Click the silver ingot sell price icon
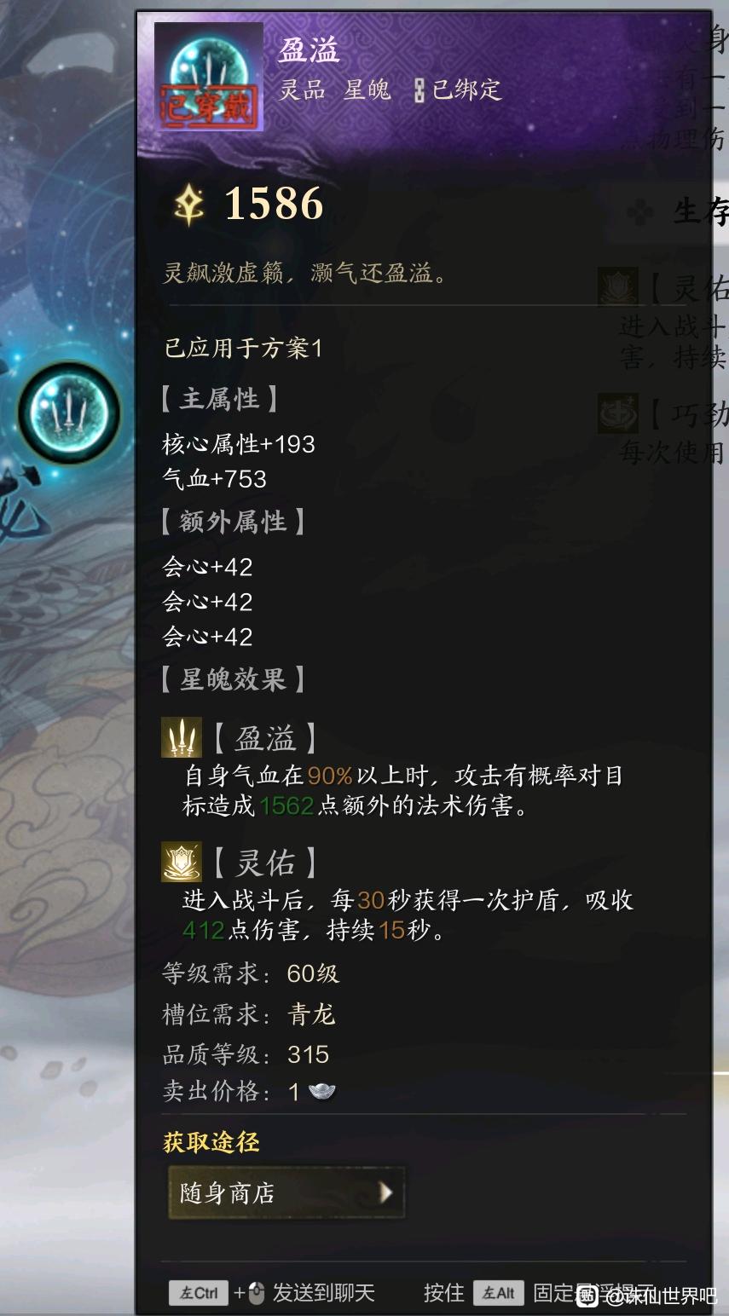 click(x=321, y=1091)
